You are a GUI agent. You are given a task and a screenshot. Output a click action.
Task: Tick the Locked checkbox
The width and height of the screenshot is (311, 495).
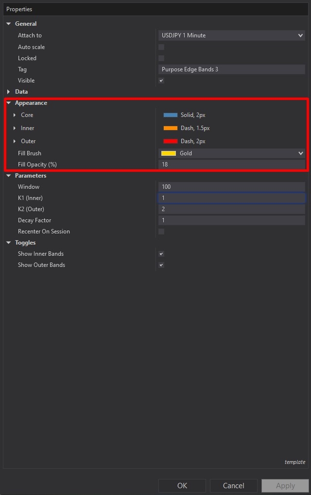pyautogui.click(x=161, y=58)
